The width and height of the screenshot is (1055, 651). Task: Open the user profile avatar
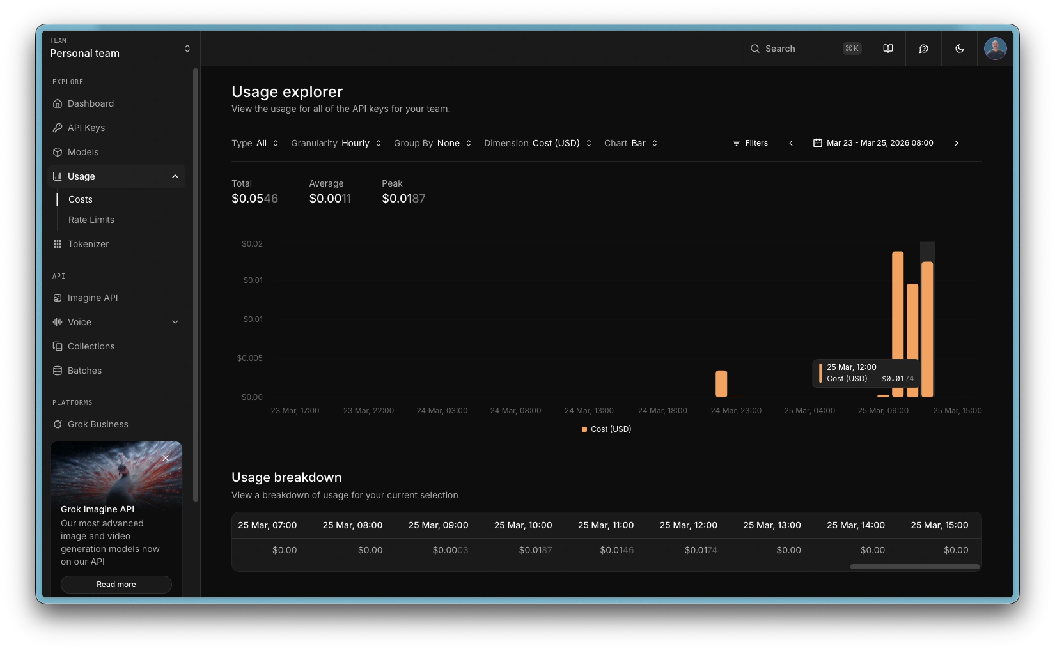[995, 49]
